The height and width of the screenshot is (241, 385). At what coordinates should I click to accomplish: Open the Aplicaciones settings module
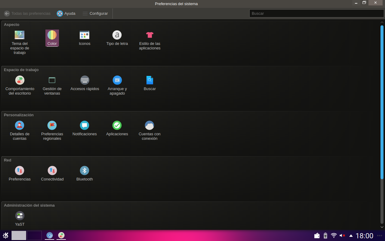point(117,128)
